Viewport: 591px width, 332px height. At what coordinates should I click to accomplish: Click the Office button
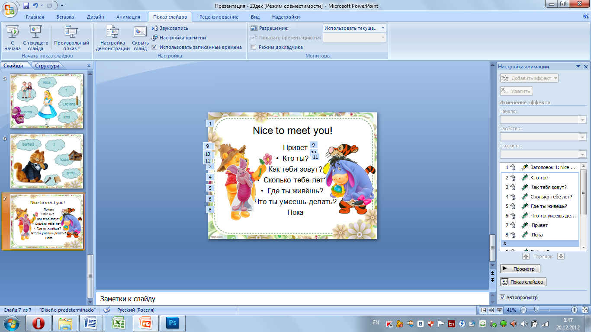[9, 8]
